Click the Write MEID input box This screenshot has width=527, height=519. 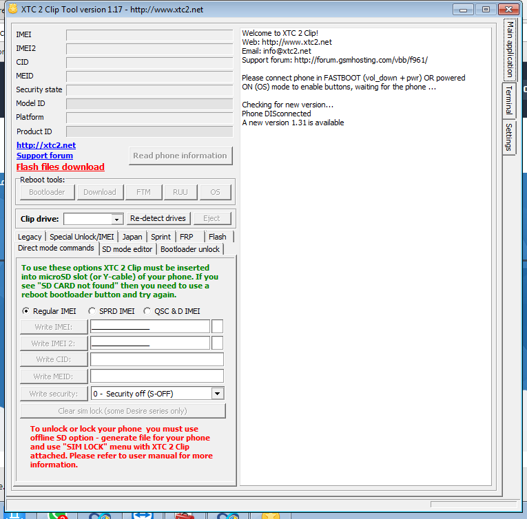[157, 376]
